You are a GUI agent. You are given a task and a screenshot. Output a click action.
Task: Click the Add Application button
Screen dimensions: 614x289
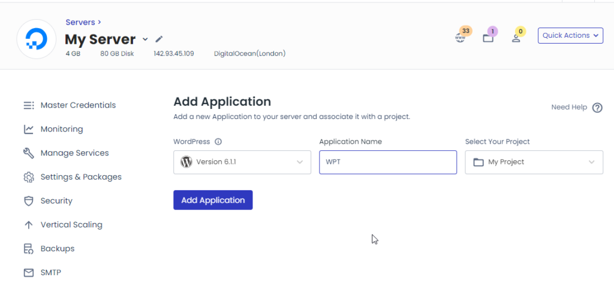213,200
